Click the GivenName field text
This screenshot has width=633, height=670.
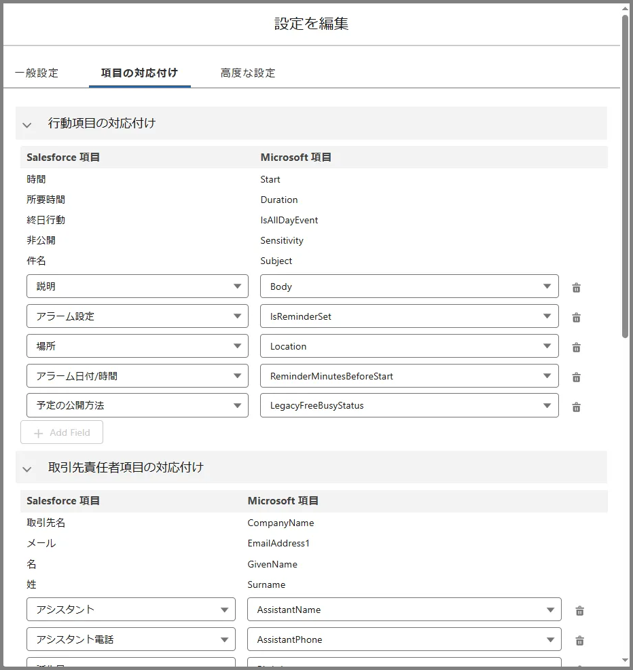[x=272, y=565]
